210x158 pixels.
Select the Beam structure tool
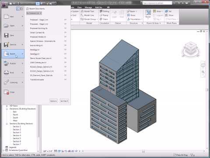click(132, 11)
